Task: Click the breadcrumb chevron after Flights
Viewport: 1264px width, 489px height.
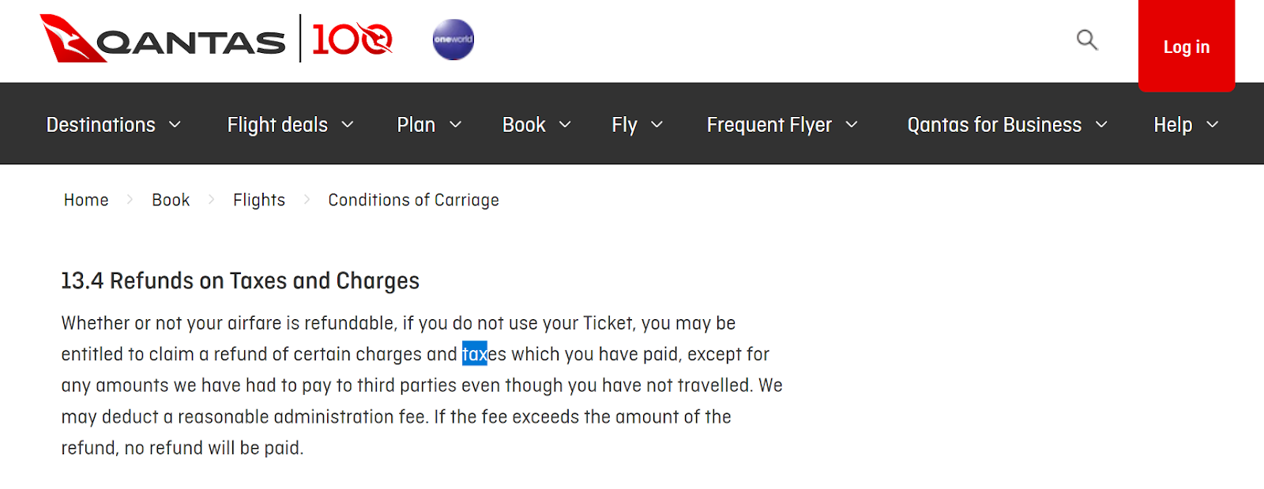Action: click(307, 200)
